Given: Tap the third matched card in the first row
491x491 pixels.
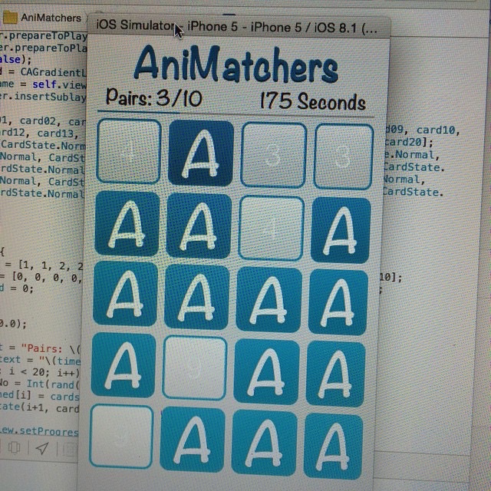Looking at the screenshot, I should click(x=273, y=155).
